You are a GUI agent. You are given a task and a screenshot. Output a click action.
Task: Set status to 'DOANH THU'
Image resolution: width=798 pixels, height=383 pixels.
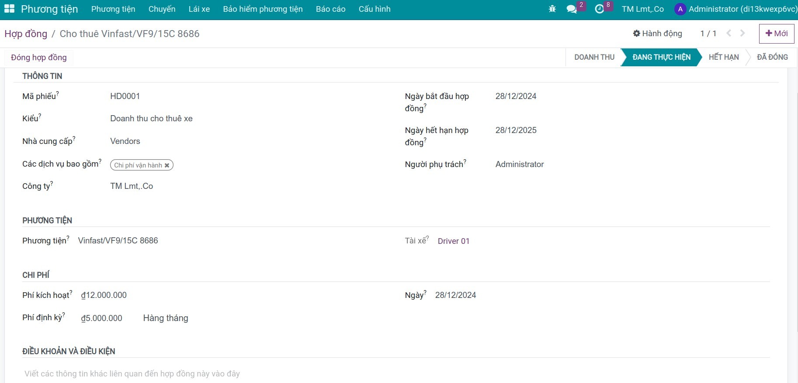coord(594,57)
